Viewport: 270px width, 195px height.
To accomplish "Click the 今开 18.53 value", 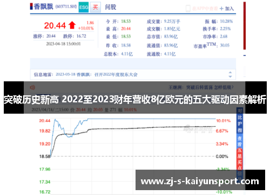I will [x=126, y=22].
